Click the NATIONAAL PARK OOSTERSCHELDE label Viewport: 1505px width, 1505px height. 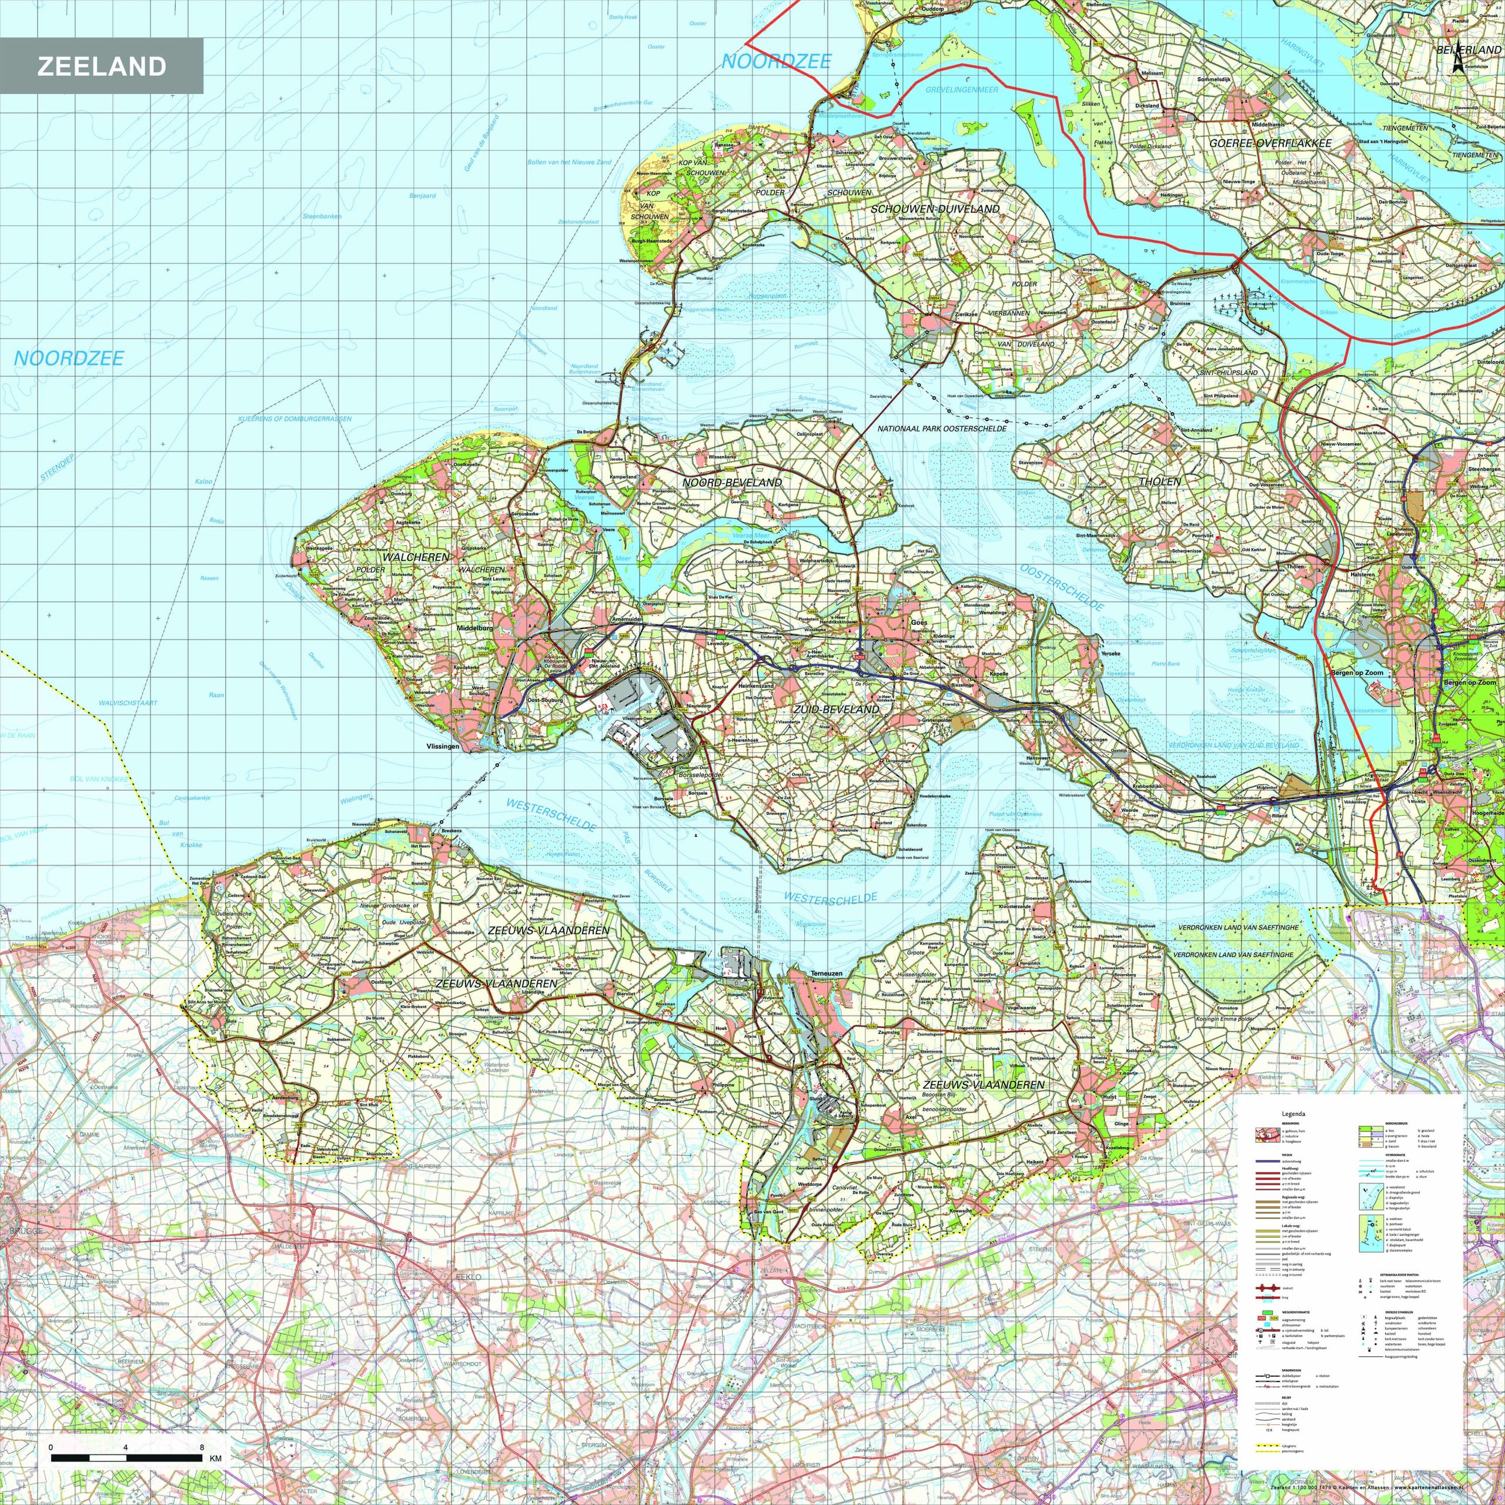[x=942, y=429]
